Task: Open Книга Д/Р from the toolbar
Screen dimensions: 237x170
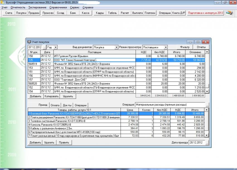Action: pyautogui.click(x=179, y=13)
